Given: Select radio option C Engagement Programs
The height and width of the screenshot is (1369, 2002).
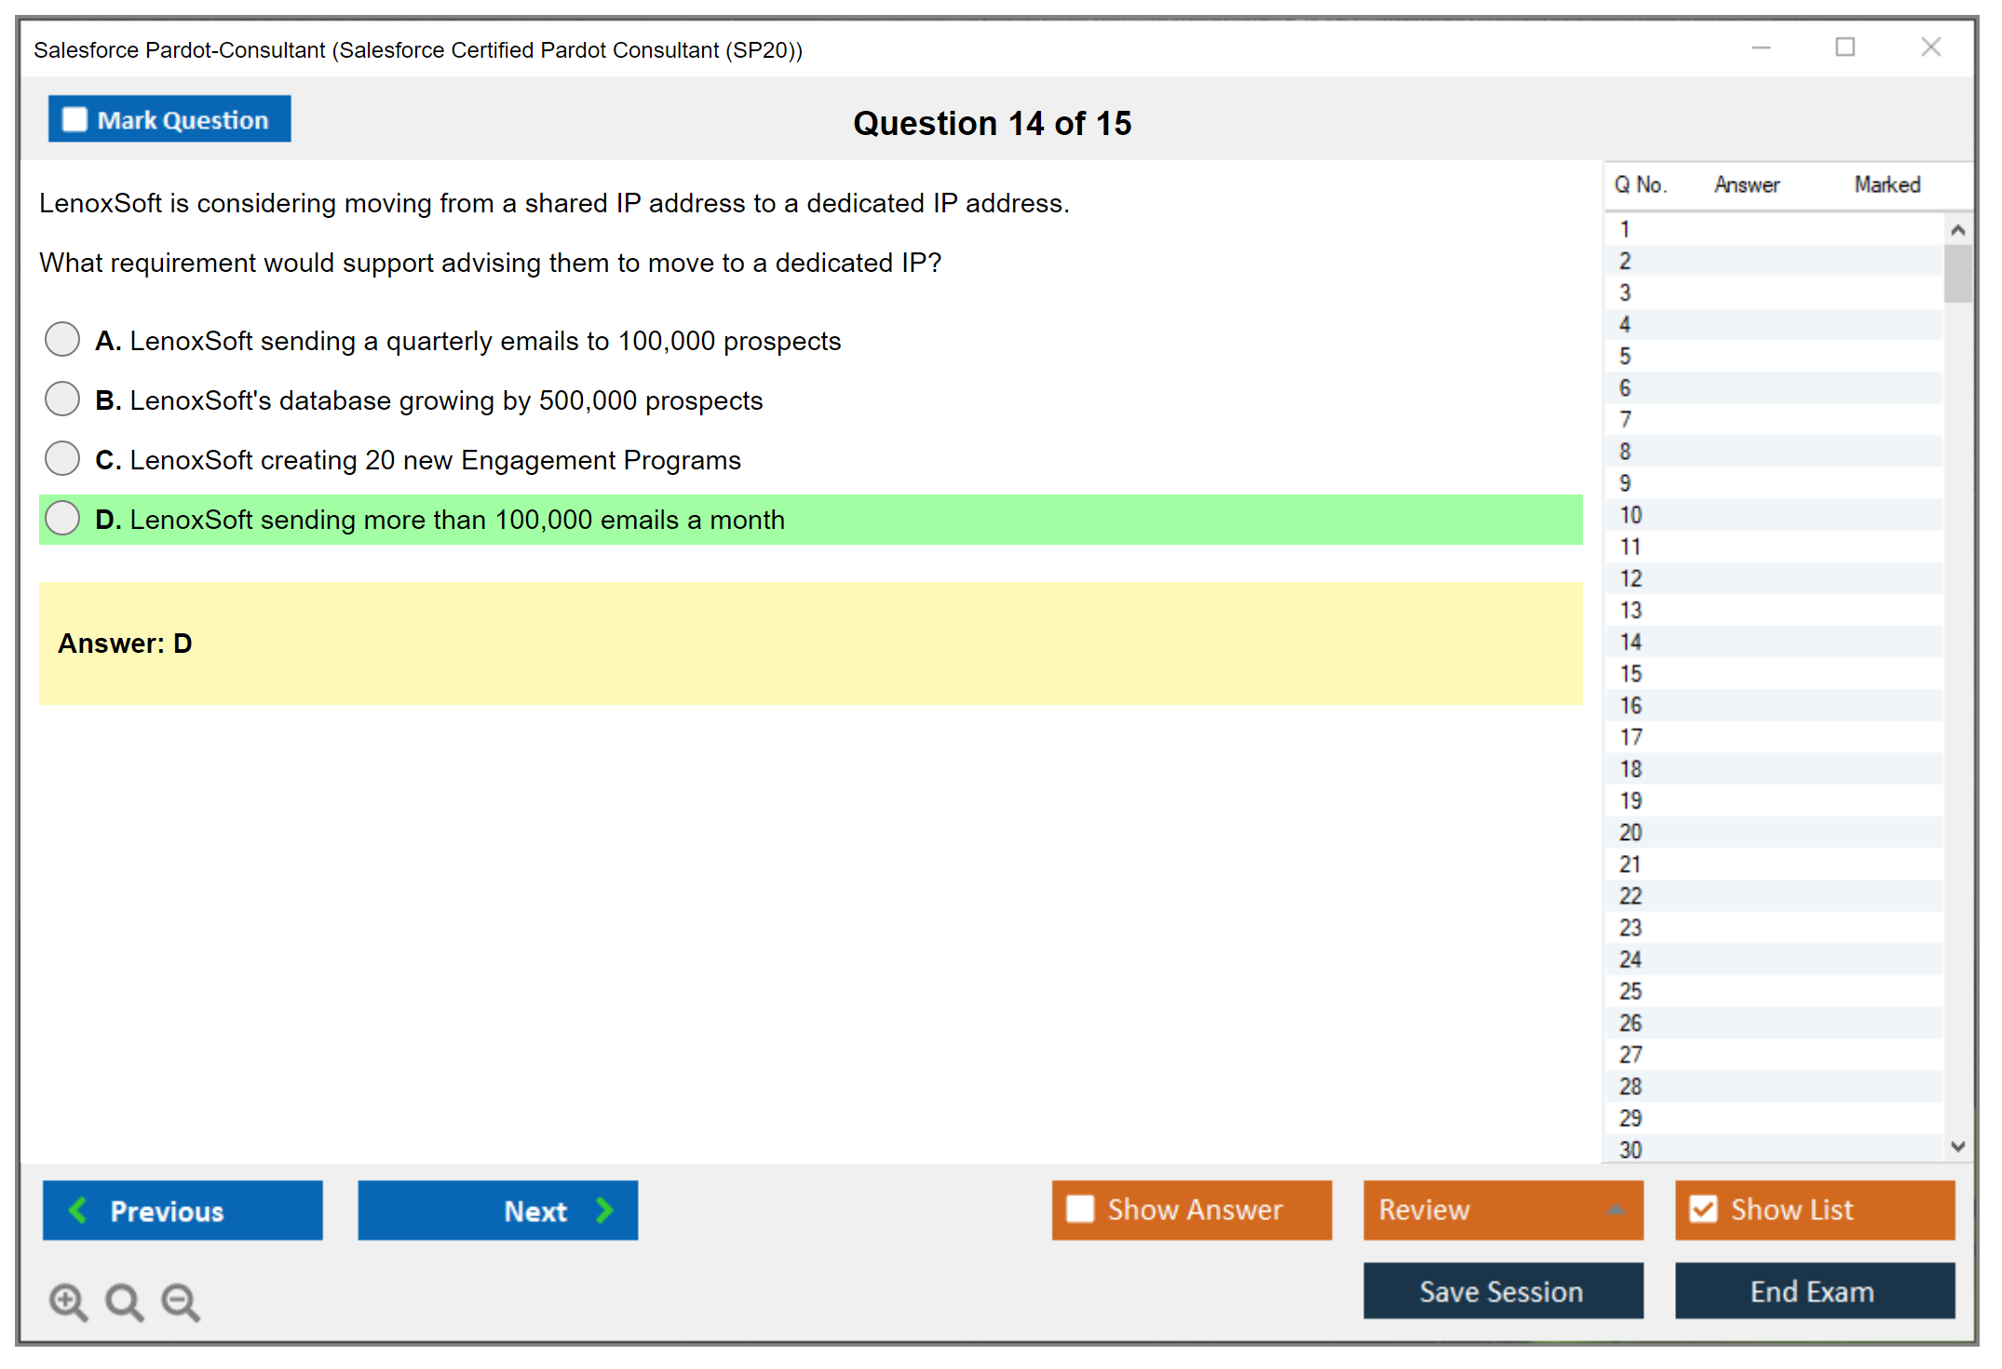Looking at the screenshot, I should (x=62, y=458).
